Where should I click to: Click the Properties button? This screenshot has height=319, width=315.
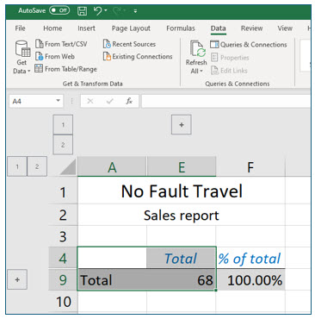tap(230, 58)
